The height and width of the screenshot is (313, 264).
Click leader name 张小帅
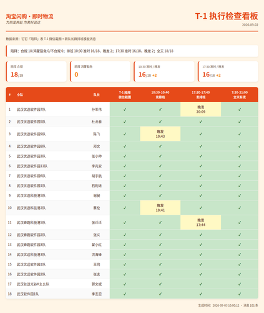[x=97, y=156]
